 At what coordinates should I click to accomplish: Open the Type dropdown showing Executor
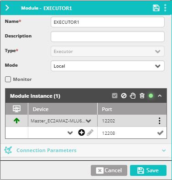click(x=108, y=51)
